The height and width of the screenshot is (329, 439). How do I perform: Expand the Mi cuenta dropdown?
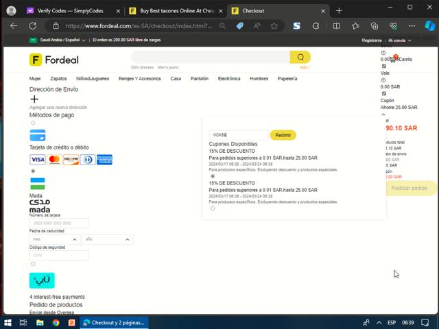click(x=399, y=40)
